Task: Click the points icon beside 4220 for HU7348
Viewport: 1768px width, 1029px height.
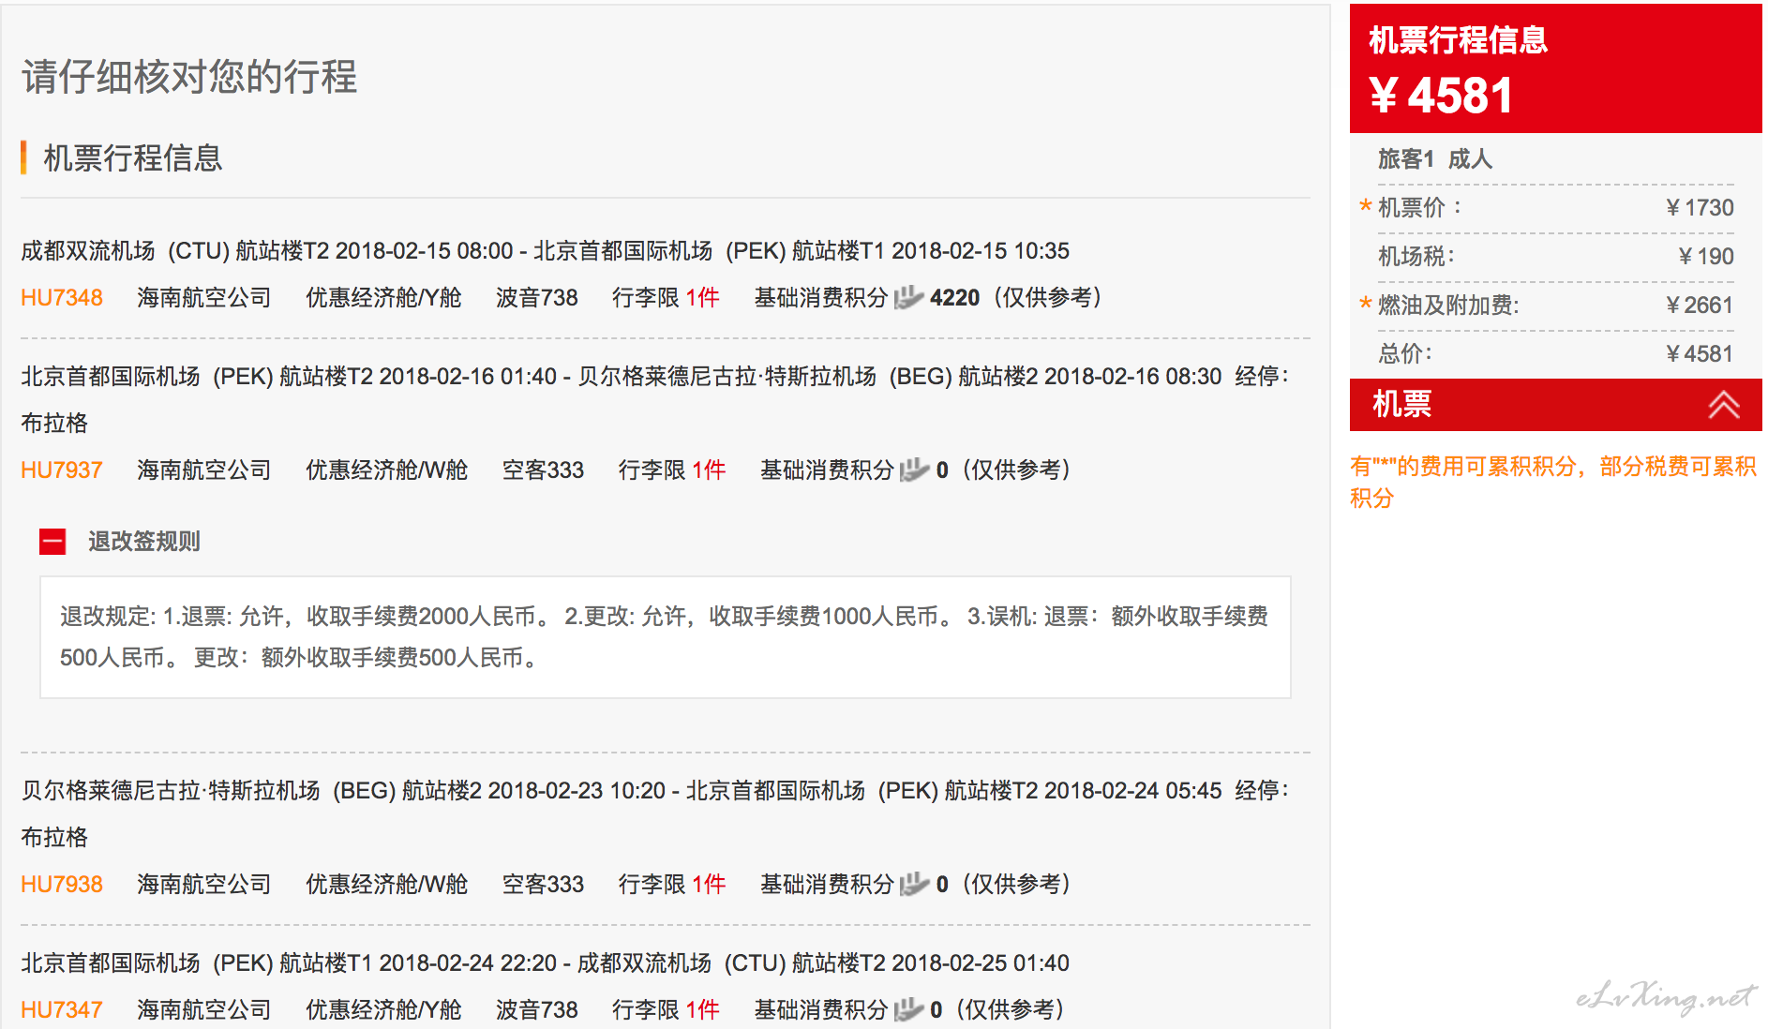Action: coord(907,298)
